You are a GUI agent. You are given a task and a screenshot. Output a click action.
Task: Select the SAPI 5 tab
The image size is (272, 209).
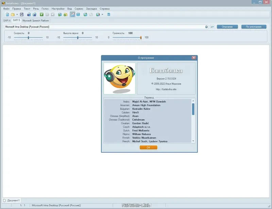coord(16,20)
